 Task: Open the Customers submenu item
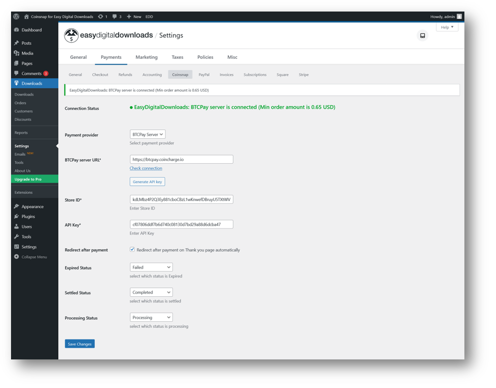[x=24, y=111]
